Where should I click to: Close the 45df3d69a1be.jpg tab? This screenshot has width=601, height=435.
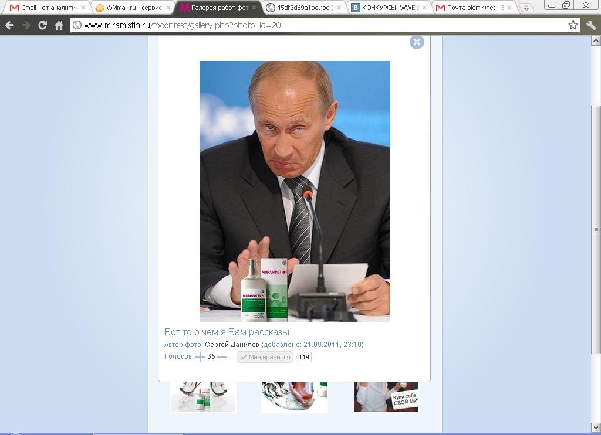[339, 8]
